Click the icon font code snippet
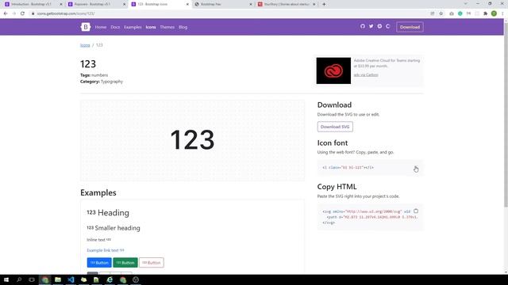Viewport: 508px width, 285px height. point(348,167)
